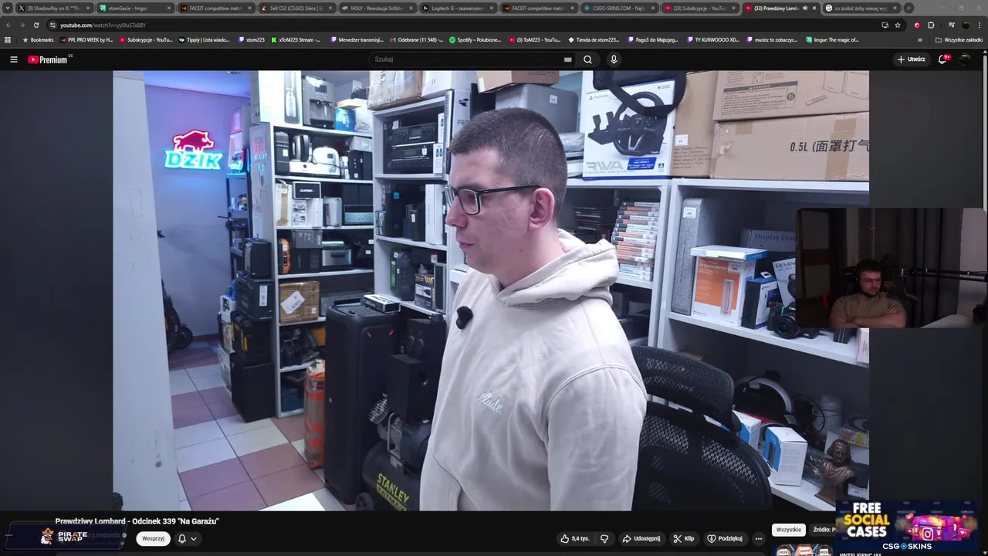Click the FREE SOCIAL CASES CSGO-SKINS banner
The width and height of the screenshot is (988, 556).
tap(907, 527)
